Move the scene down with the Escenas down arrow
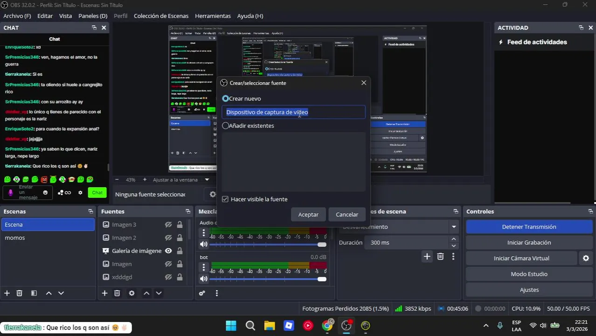Viewport: 596px width, 336px height. [x=61, y=293]
